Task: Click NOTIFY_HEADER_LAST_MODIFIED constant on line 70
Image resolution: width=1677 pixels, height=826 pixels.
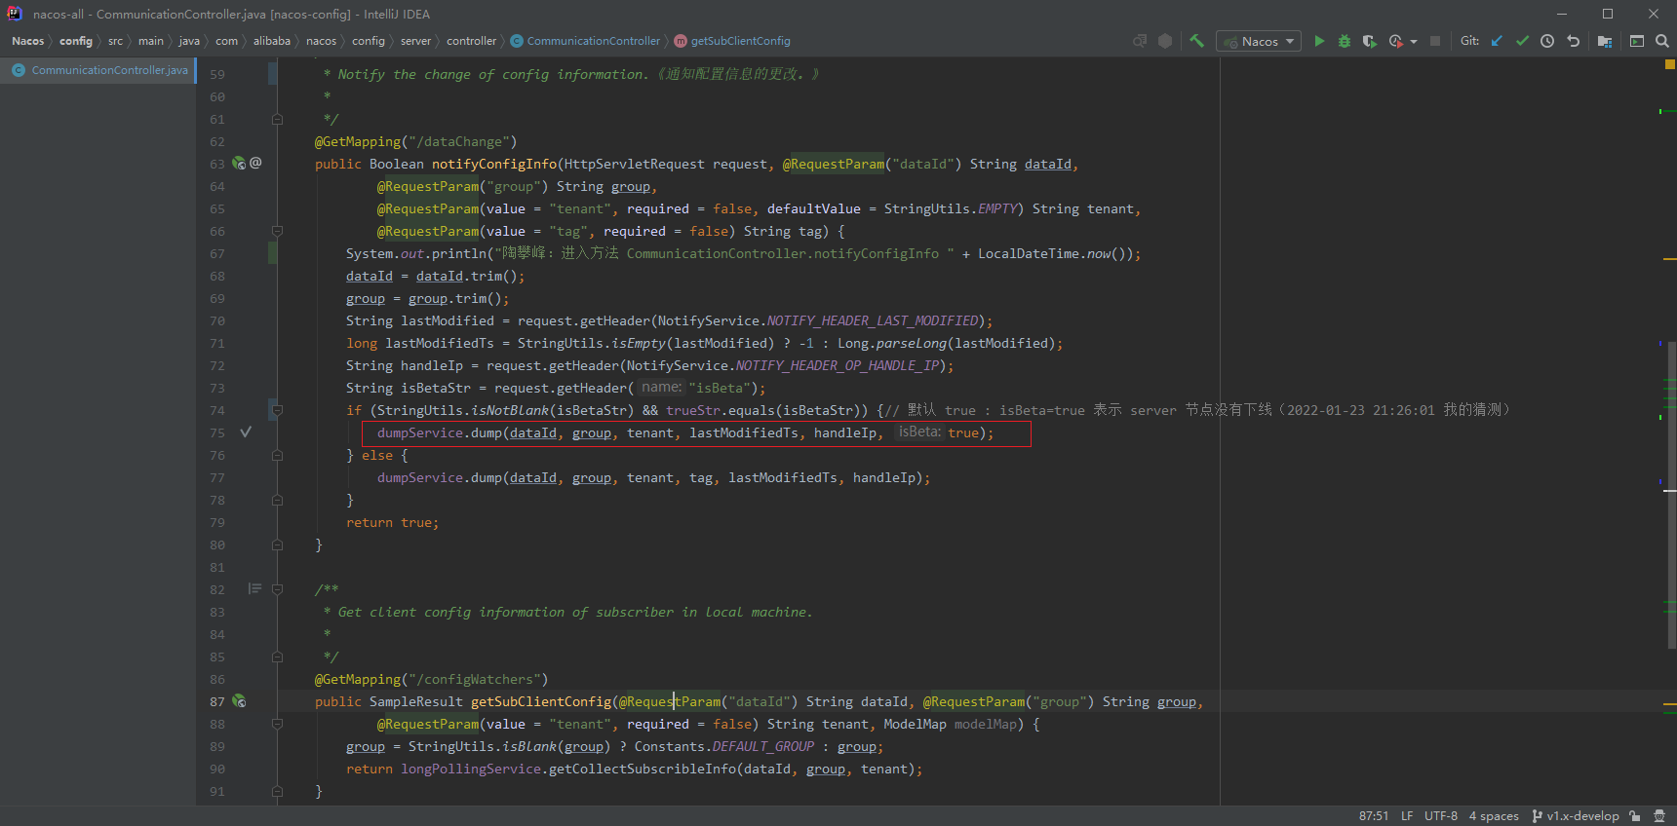Action: click(x=873, y=320)
